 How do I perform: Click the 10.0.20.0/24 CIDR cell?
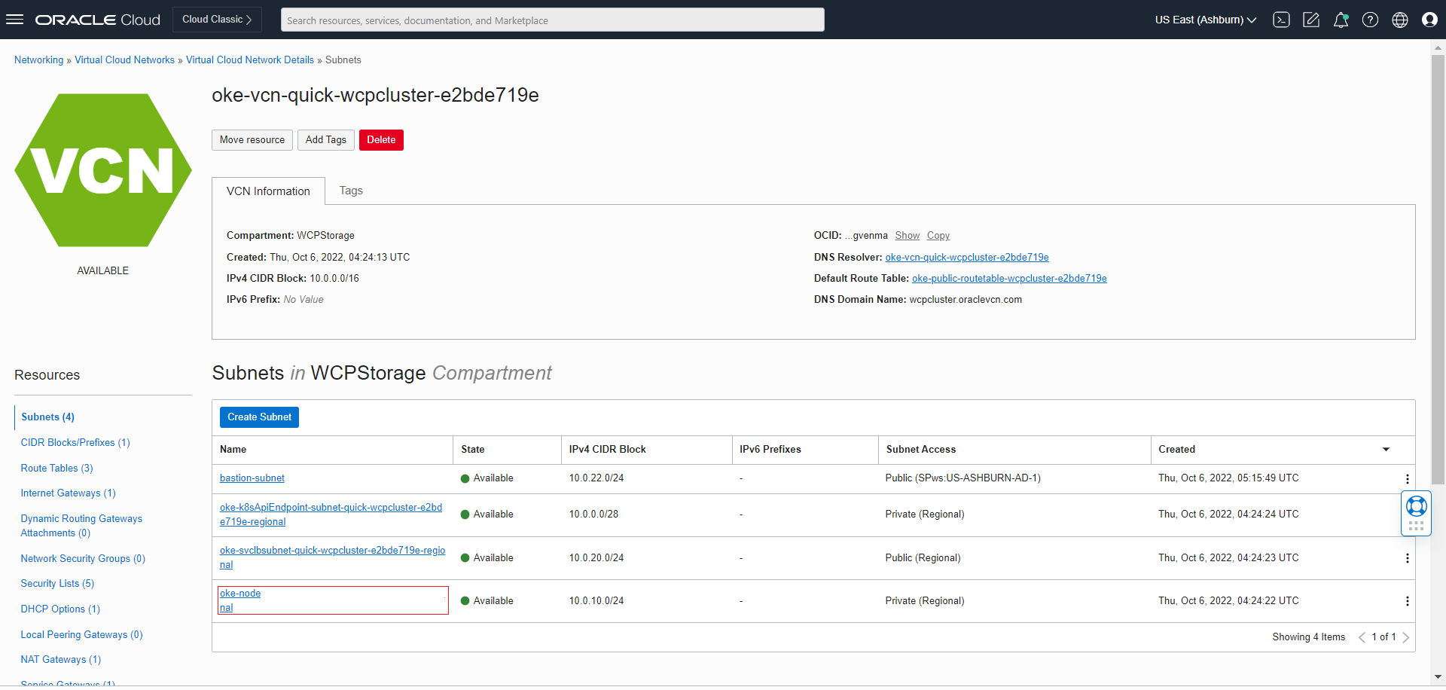click(x=596, y=558)
